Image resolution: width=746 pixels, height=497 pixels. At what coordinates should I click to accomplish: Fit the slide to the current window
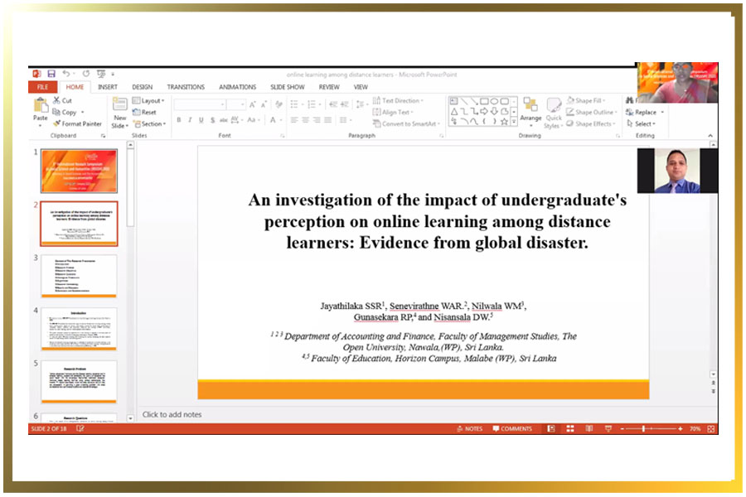click(711, 429)
